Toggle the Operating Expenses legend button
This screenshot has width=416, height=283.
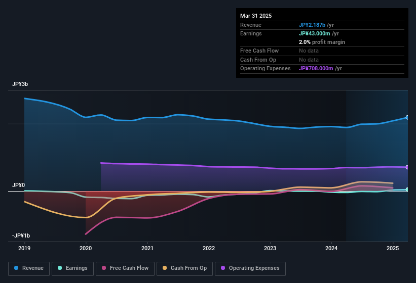click(x=250, y=268)
